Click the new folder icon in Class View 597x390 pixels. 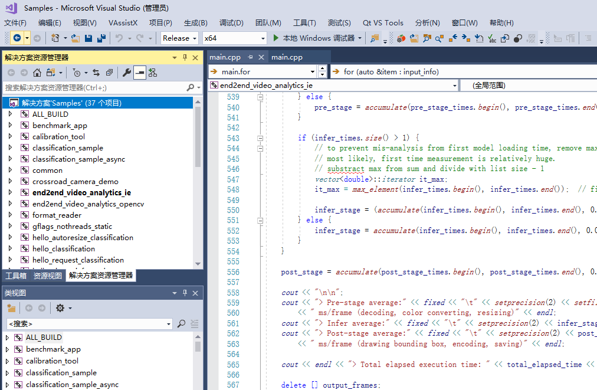(11, 308)
